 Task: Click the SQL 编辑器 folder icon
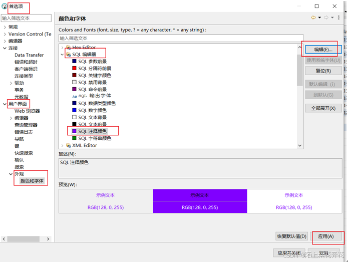click(x=69, y=55)
